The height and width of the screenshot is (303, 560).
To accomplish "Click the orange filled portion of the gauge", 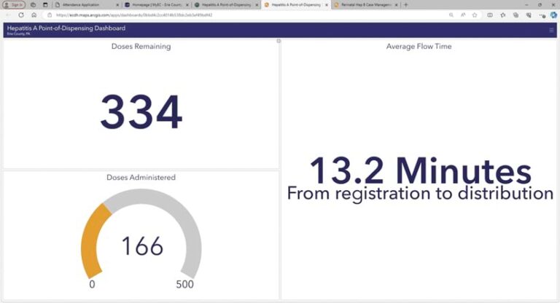I will click(x=91, y=243).
